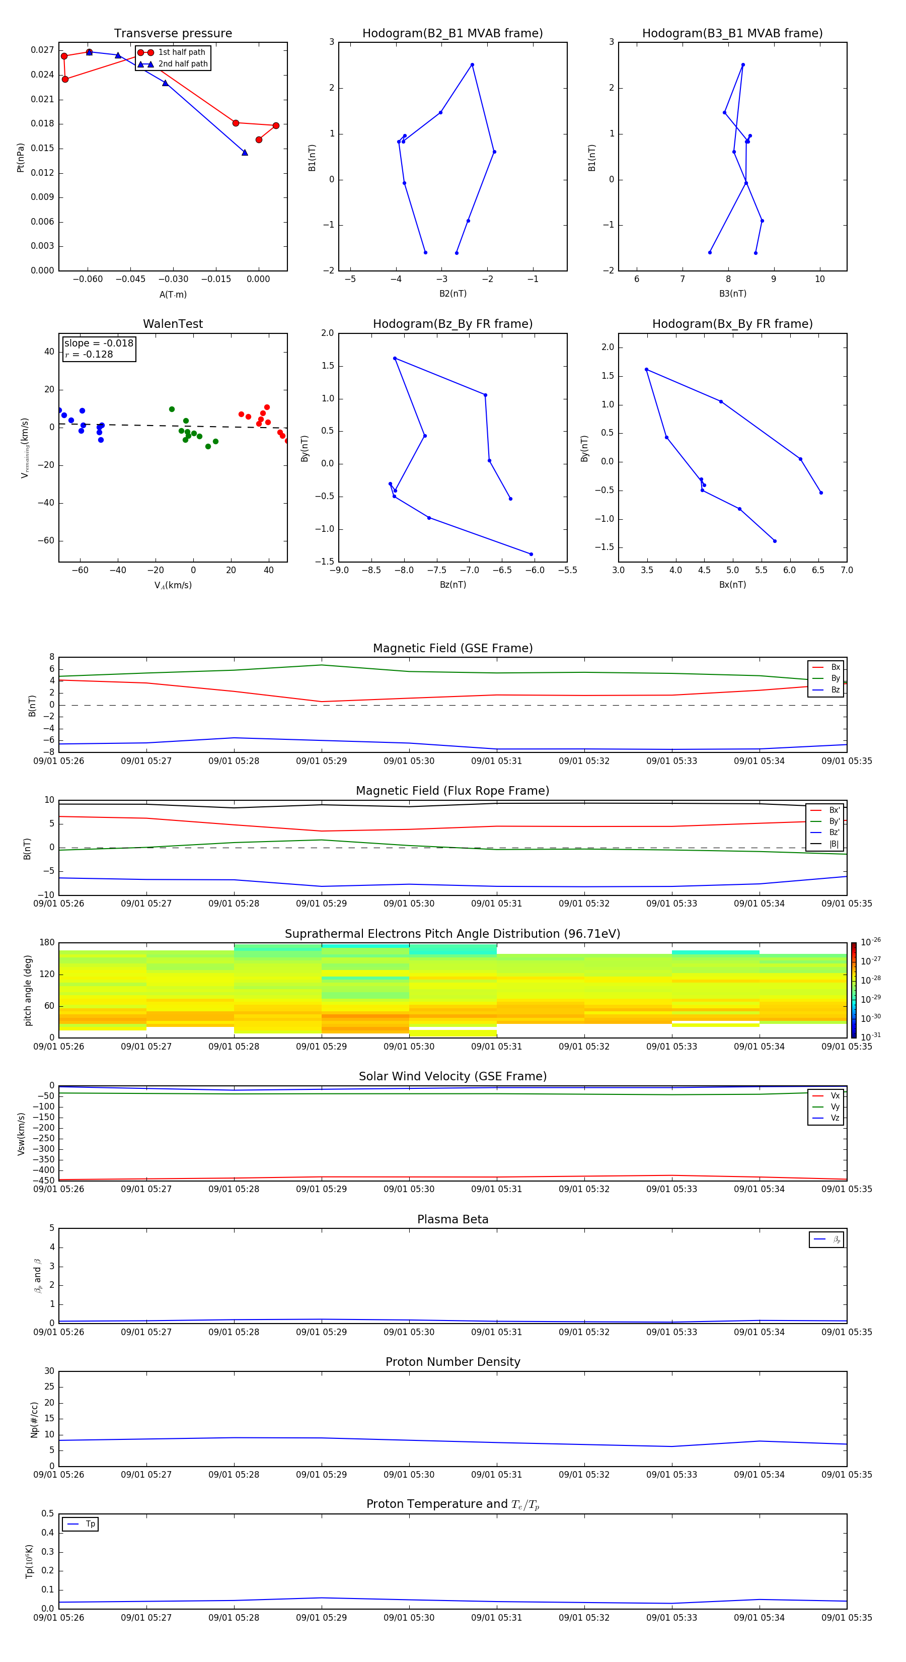Click the 'Vsw(km/s)' axis label
The image size is (906, 1662).
(21, 1134)
